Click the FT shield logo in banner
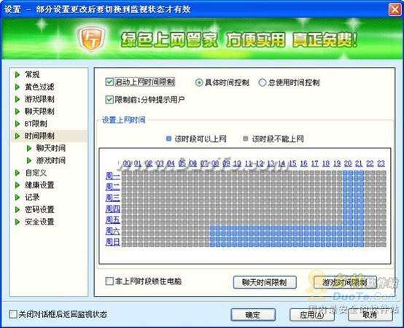 pyautogui.click(x=91, y=39)
